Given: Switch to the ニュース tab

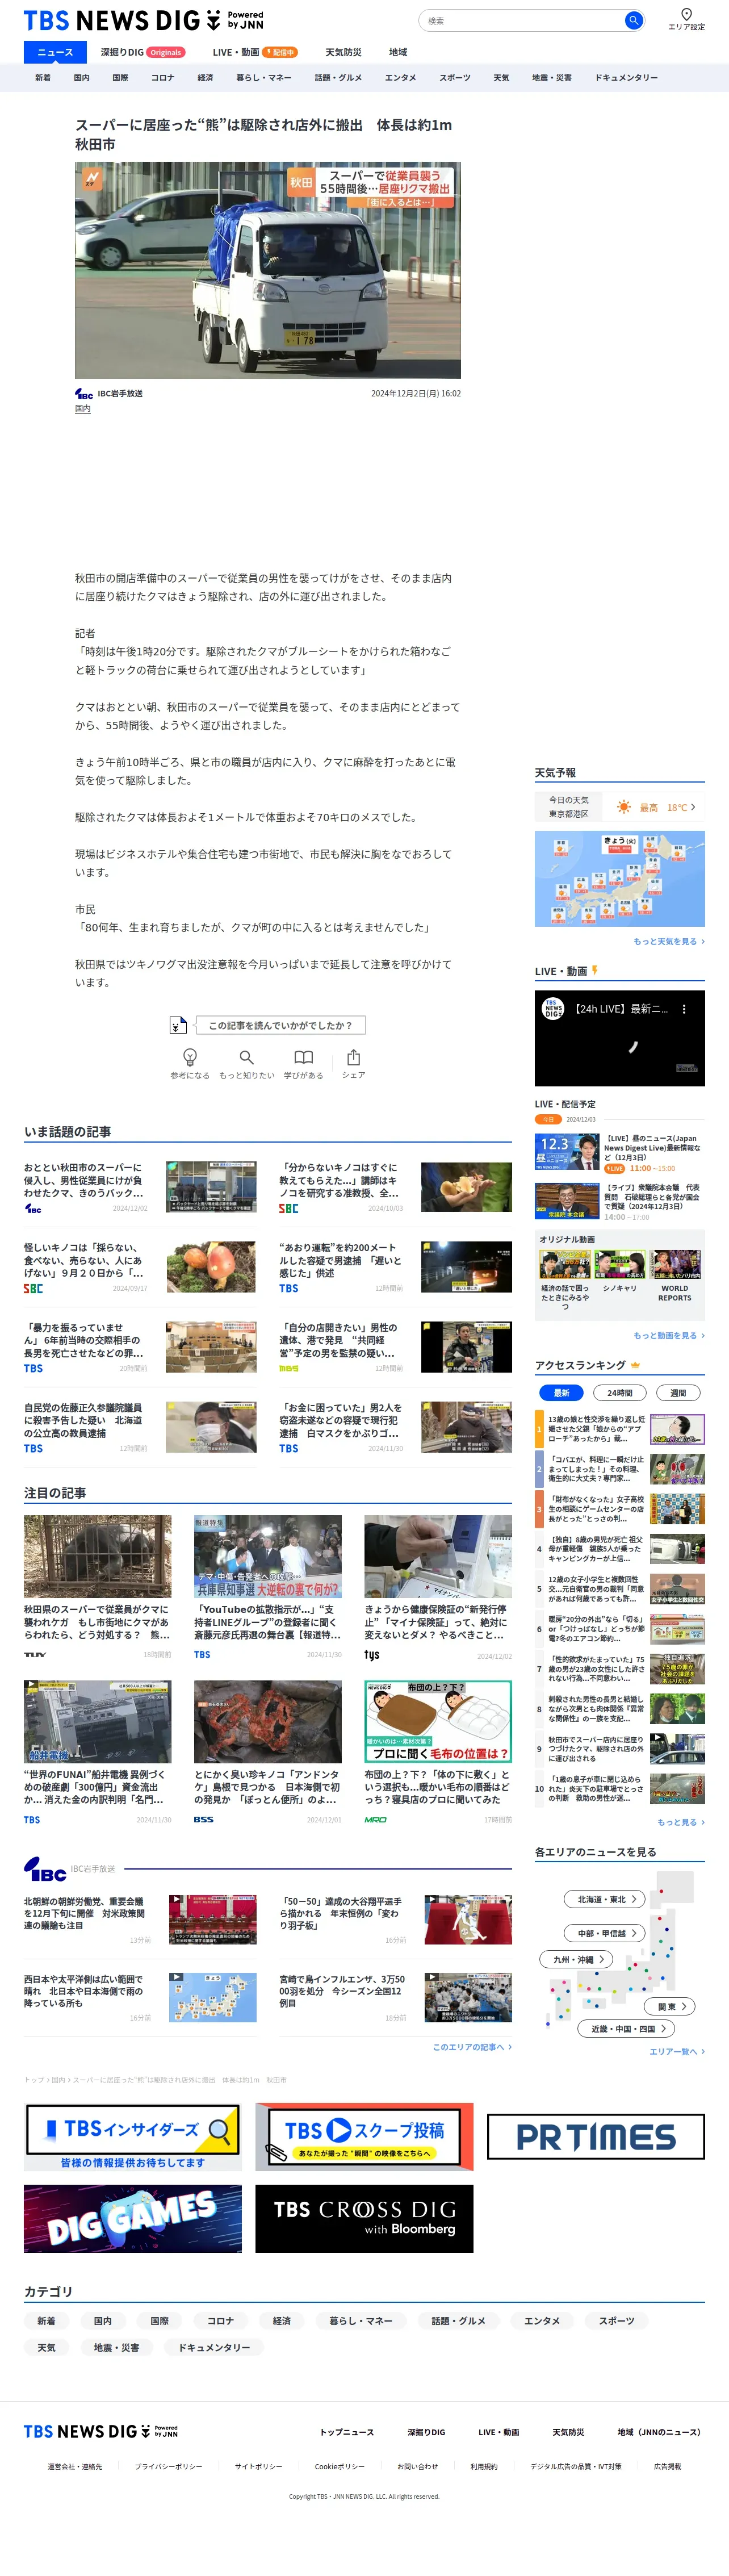Looking at the screenshot, I should (x=55, y=52).
